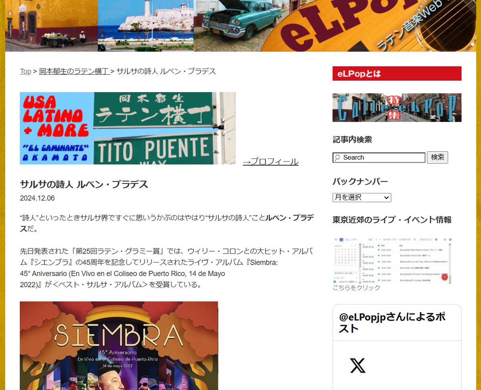Click the 記事内検索 heading
Image resolution: width=481 pixels, height=390 pixels.
(x=352, y=140)
